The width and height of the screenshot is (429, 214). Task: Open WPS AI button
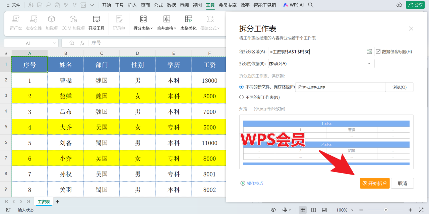click(293, 5)
